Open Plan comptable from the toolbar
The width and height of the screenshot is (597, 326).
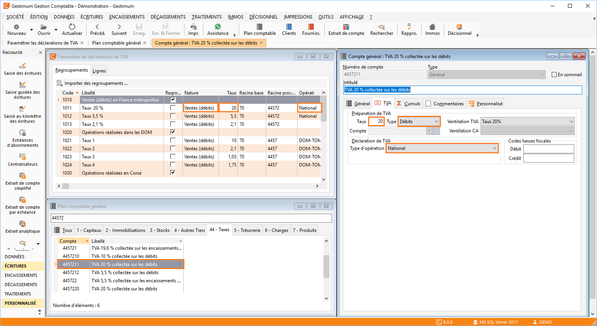click(260, 27)
